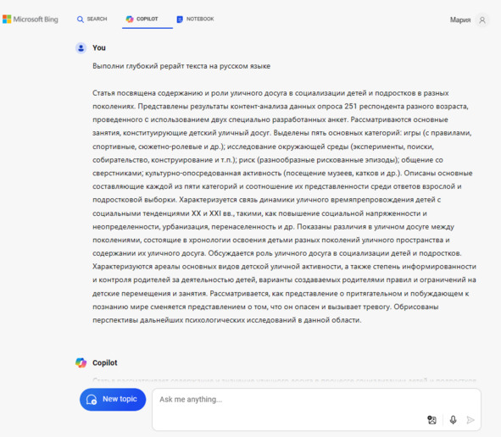Screen dimensions: 501x437
Task: Switch to the Notebook tab
Action: click(x=195, y=19)
